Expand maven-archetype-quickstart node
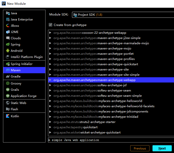174x153 pixels. 50,64
